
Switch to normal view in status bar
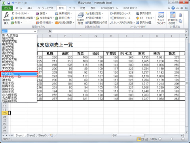point(139,139)
